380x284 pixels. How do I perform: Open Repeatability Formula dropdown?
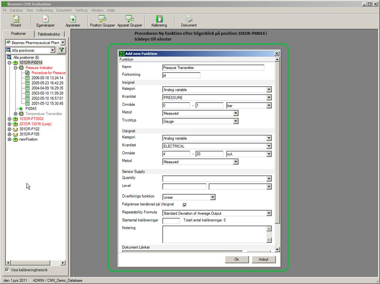pos(269,213)
